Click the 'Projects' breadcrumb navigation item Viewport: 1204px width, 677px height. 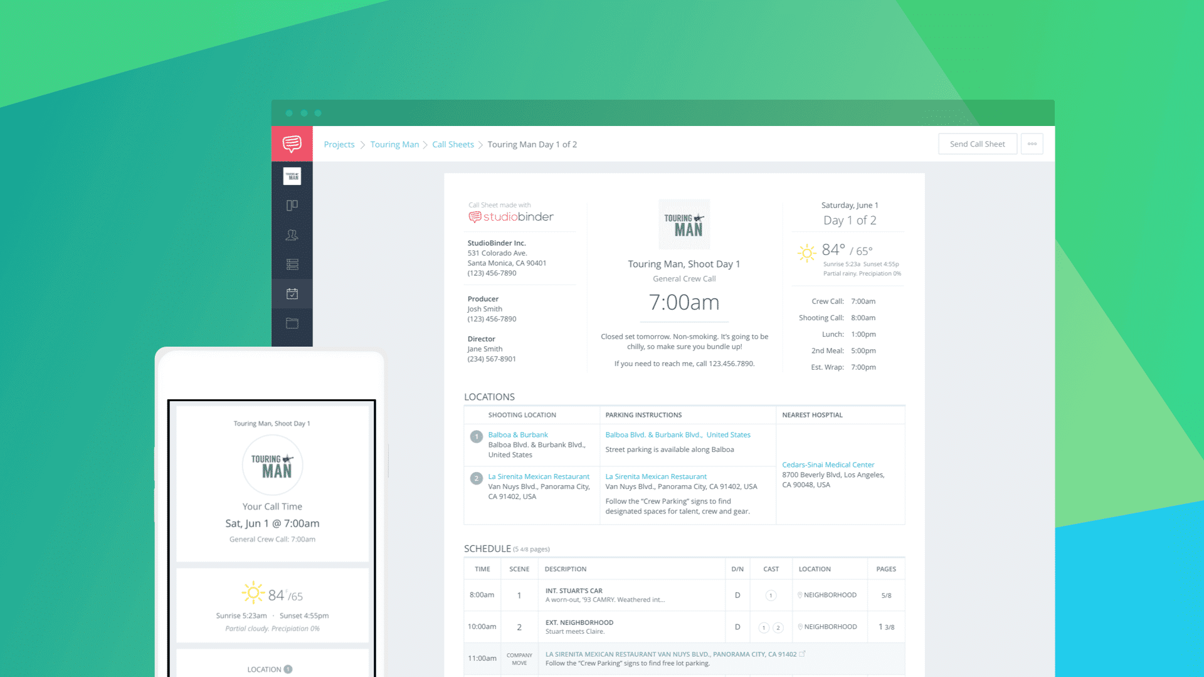pos(339,144)
